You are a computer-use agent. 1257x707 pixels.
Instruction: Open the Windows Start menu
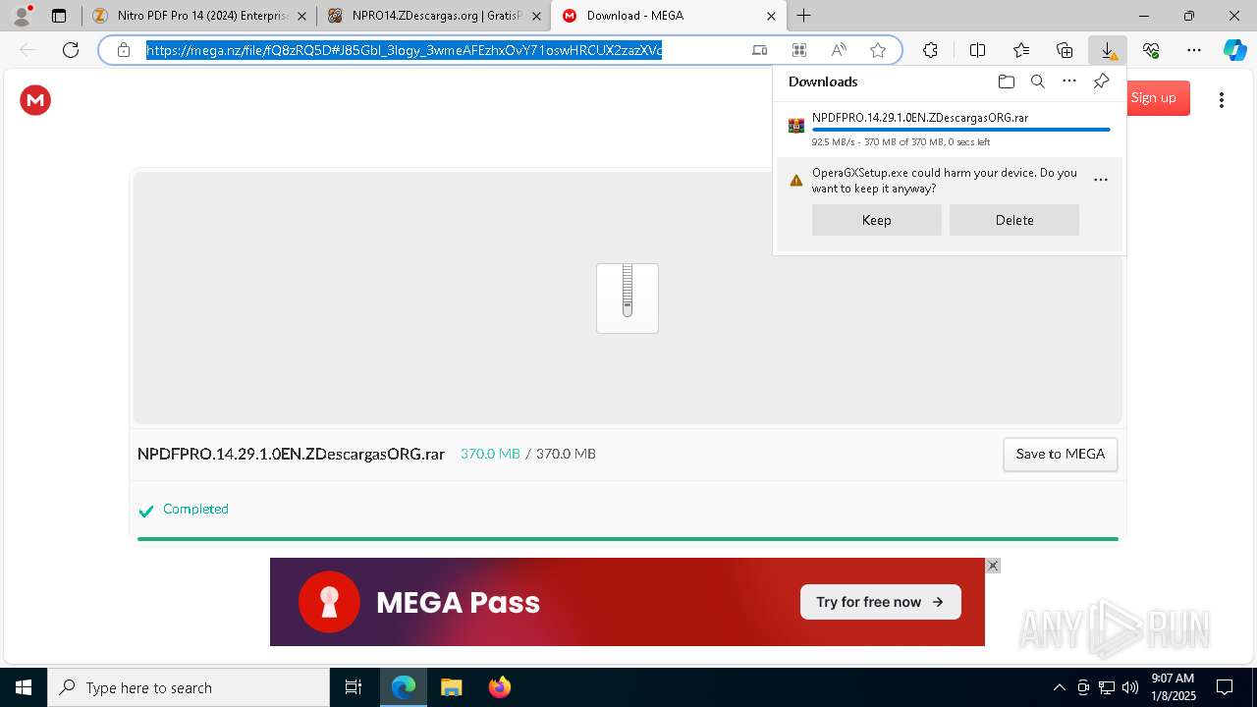24,687
